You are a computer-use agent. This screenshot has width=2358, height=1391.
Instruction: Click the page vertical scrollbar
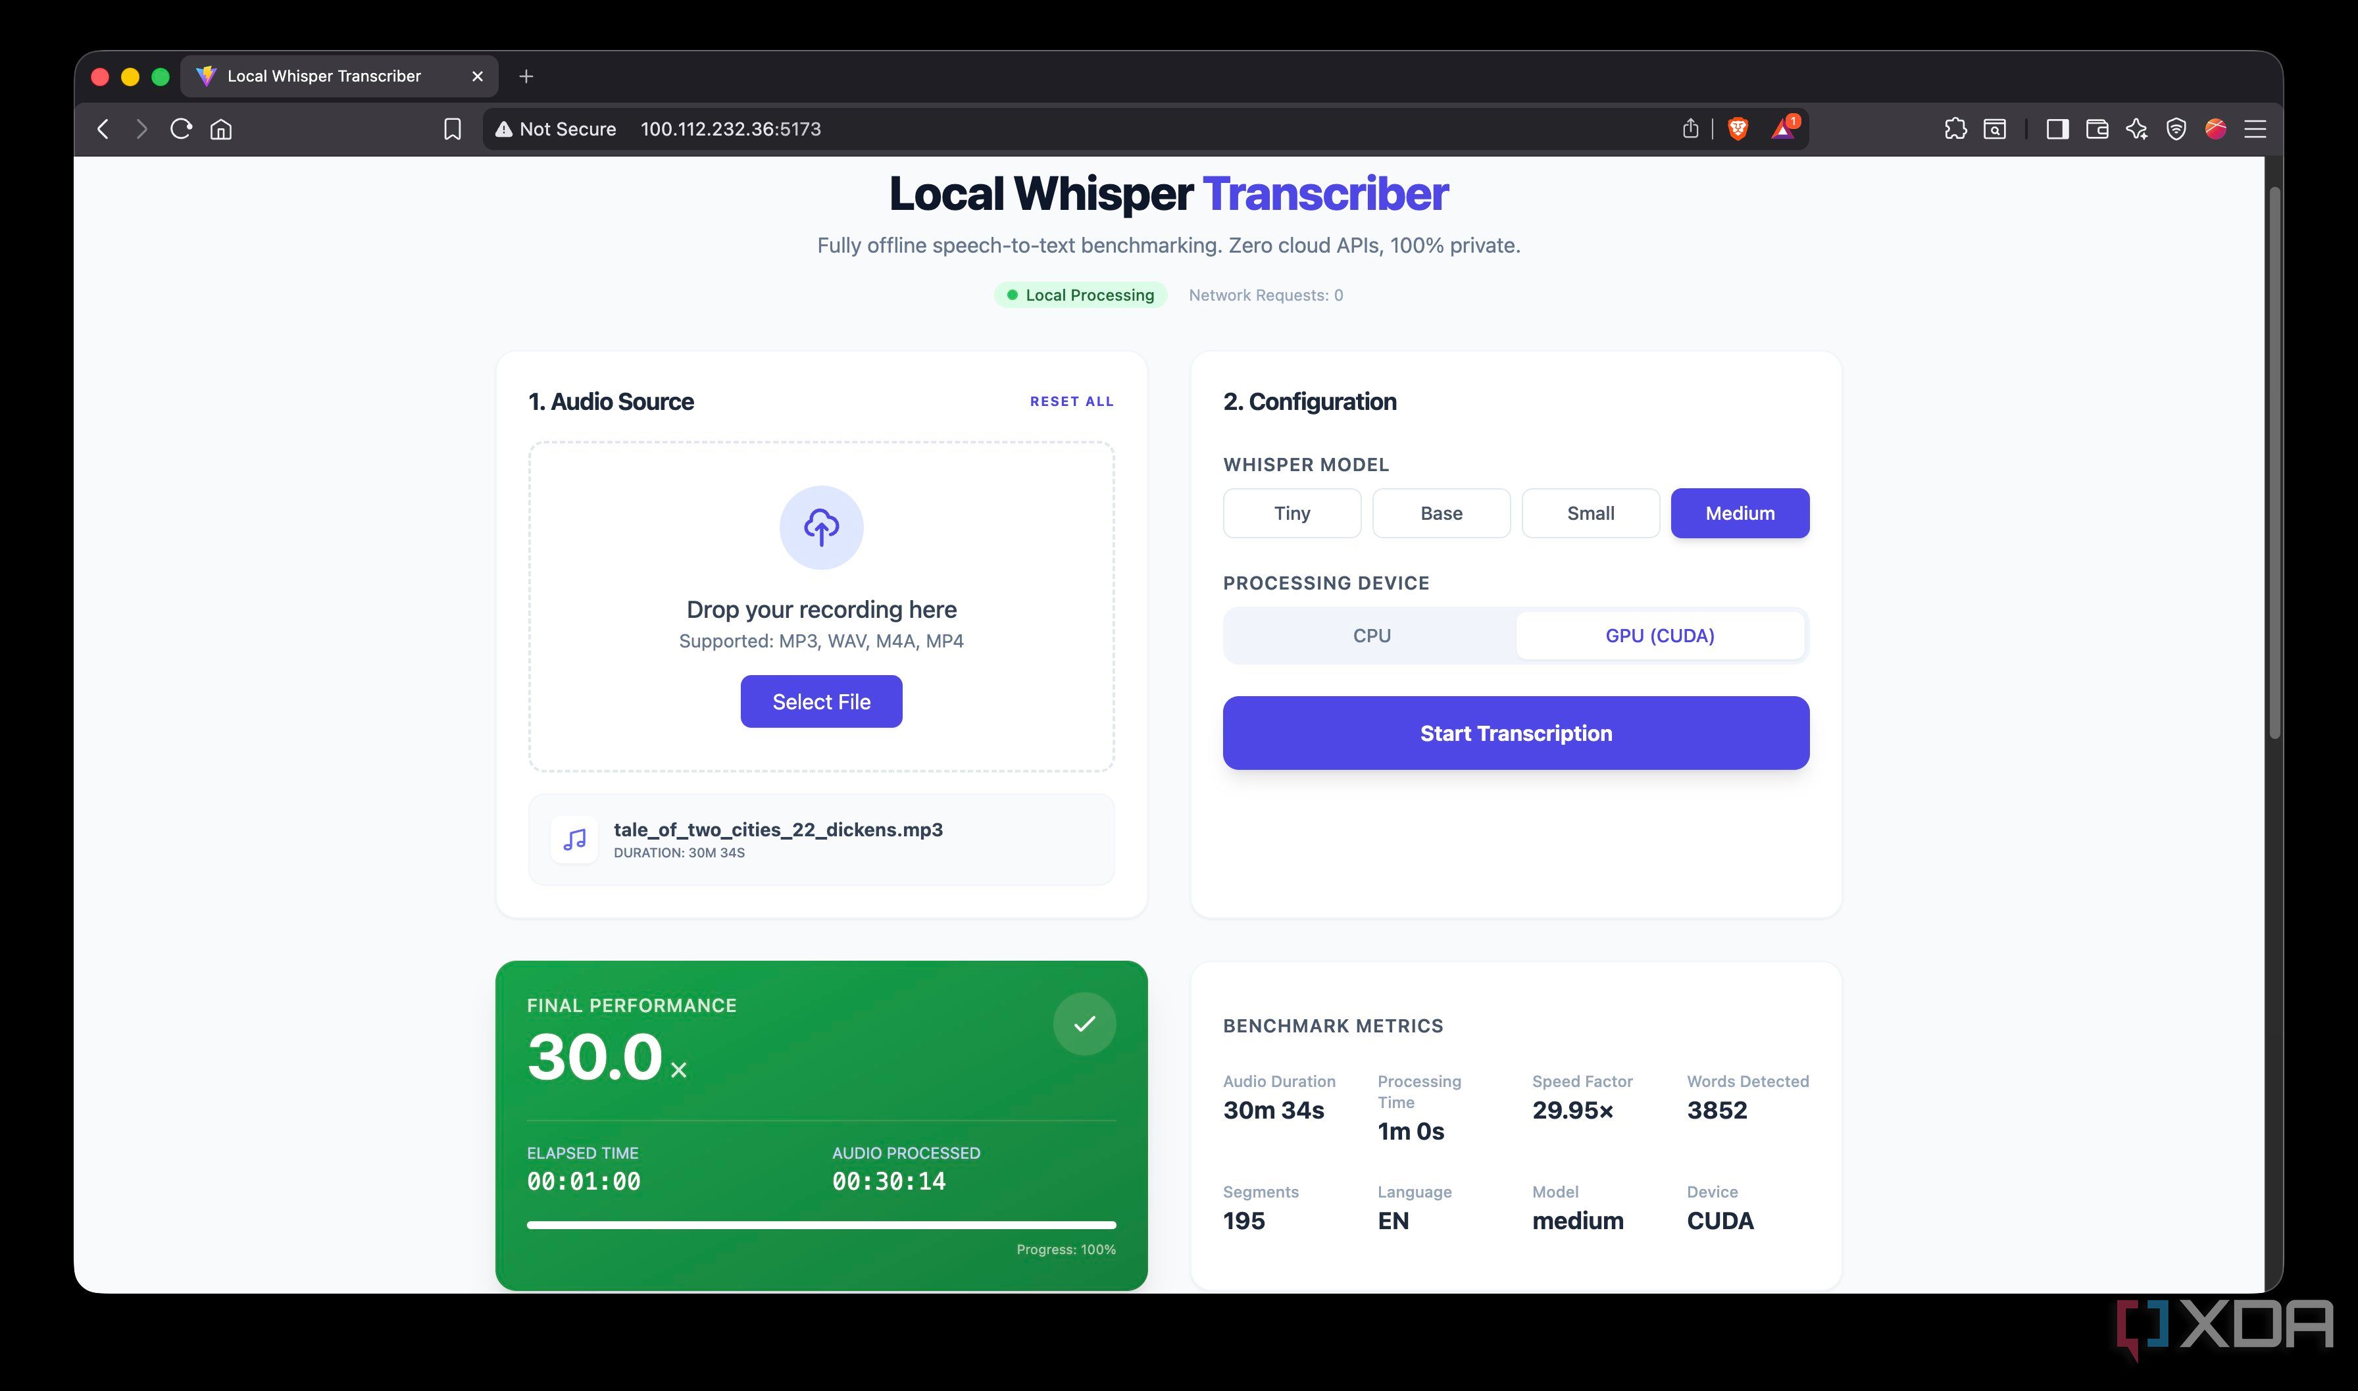point(2274,462)
